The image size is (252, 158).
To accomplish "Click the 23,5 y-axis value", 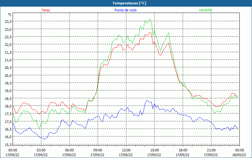I will 8,22.
